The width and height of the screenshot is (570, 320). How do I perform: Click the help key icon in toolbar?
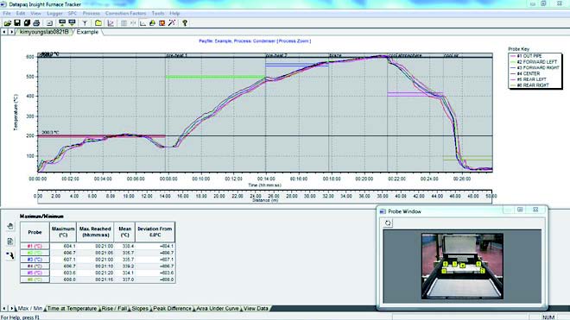coord(185,23)
